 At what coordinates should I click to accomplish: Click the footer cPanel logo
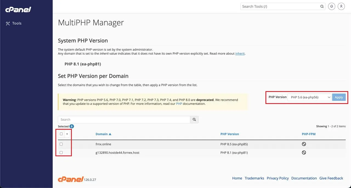click(70, 179)
